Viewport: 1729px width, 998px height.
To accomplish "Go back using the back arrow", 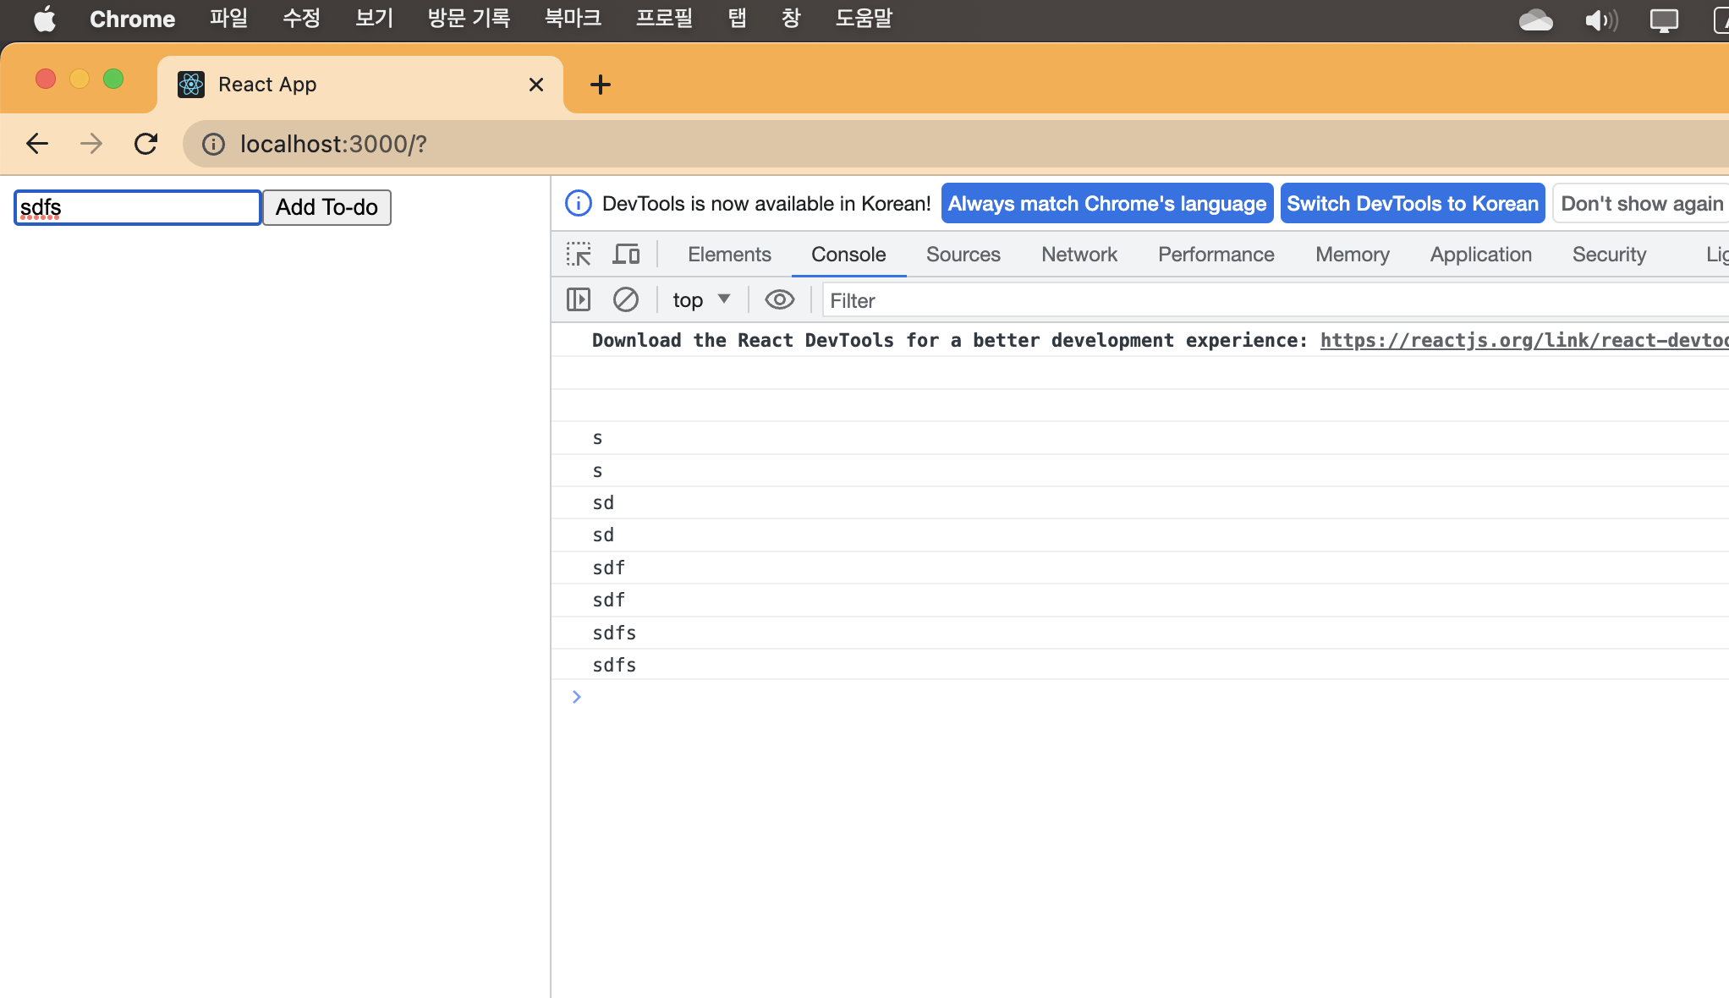I will click(37, 144).
